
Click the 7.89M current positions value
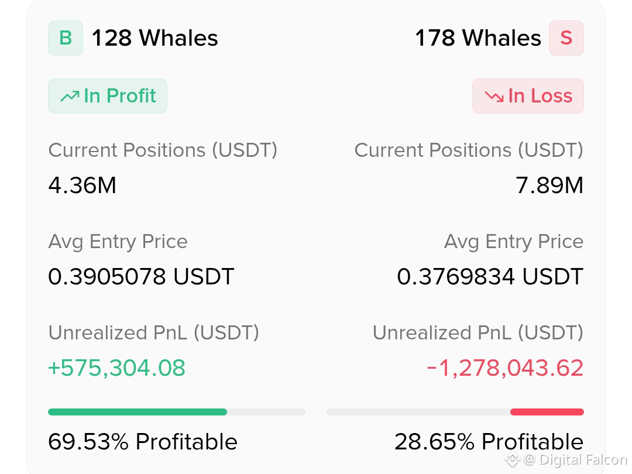(x=549, y=186)
